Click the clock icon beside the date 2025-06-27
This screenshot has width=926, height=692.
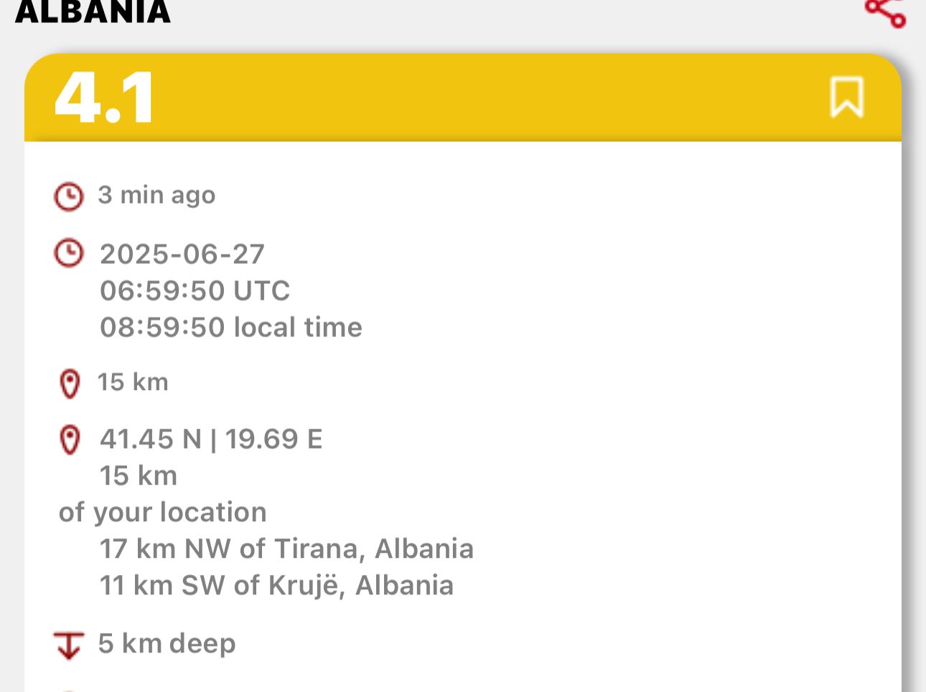tap(69, 254)
